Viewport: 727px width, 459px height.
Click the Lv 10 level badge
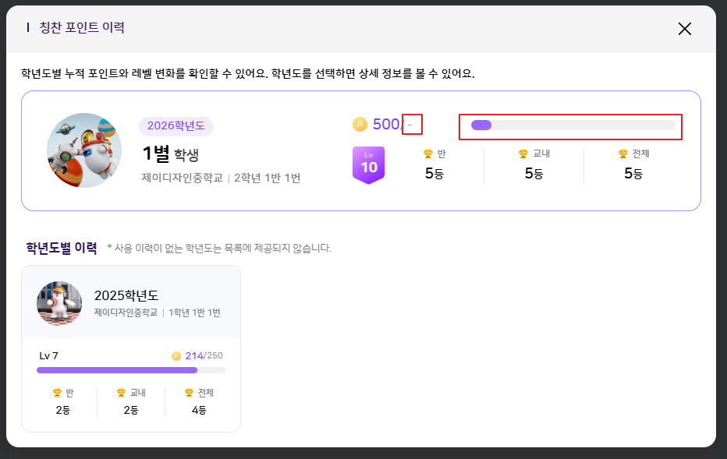(369, 164)
